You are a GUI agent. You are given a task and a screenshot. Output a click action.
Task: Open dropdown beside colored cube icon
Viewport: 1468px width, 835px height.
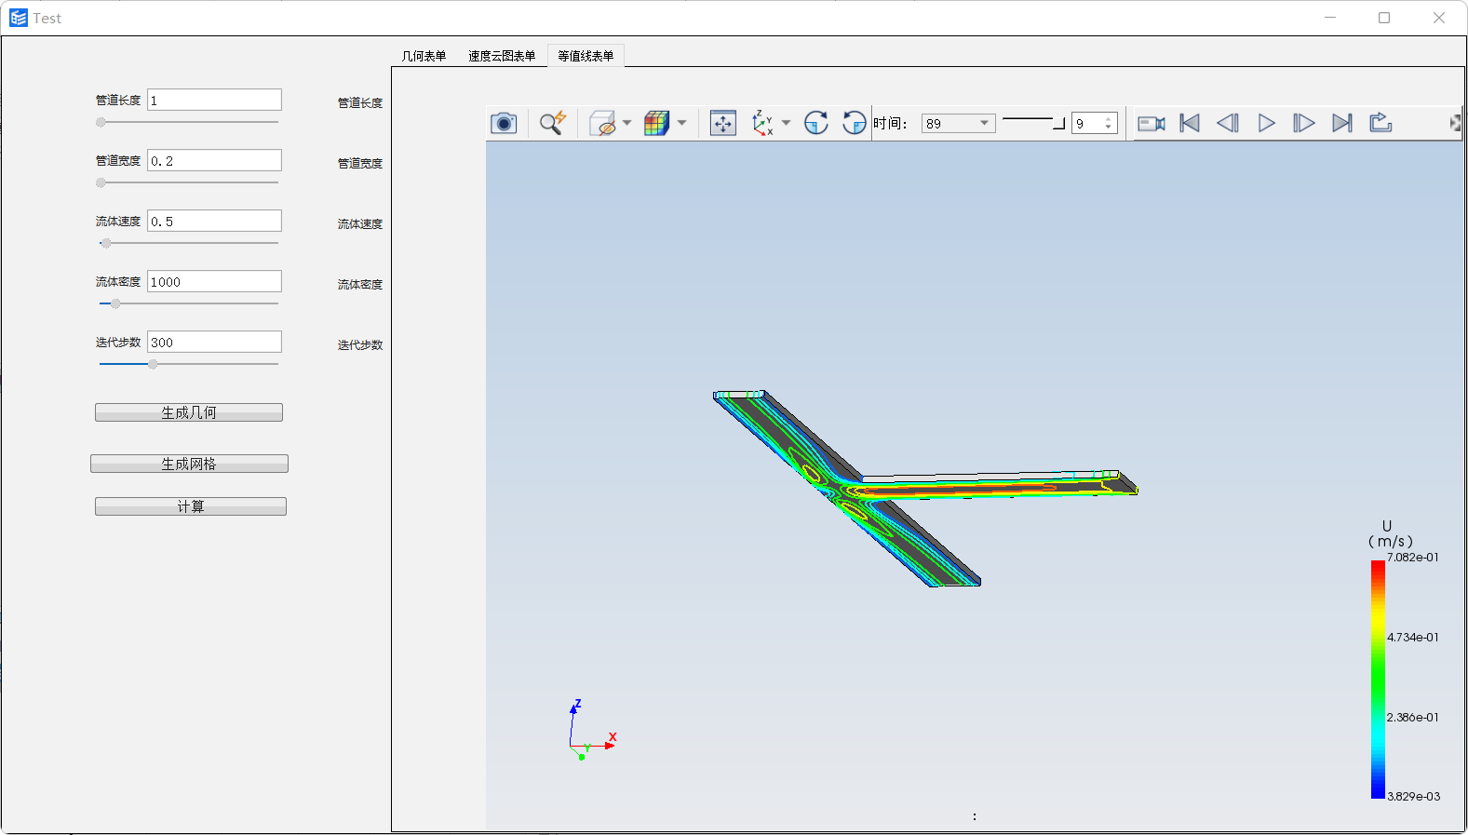pos(681,123)
